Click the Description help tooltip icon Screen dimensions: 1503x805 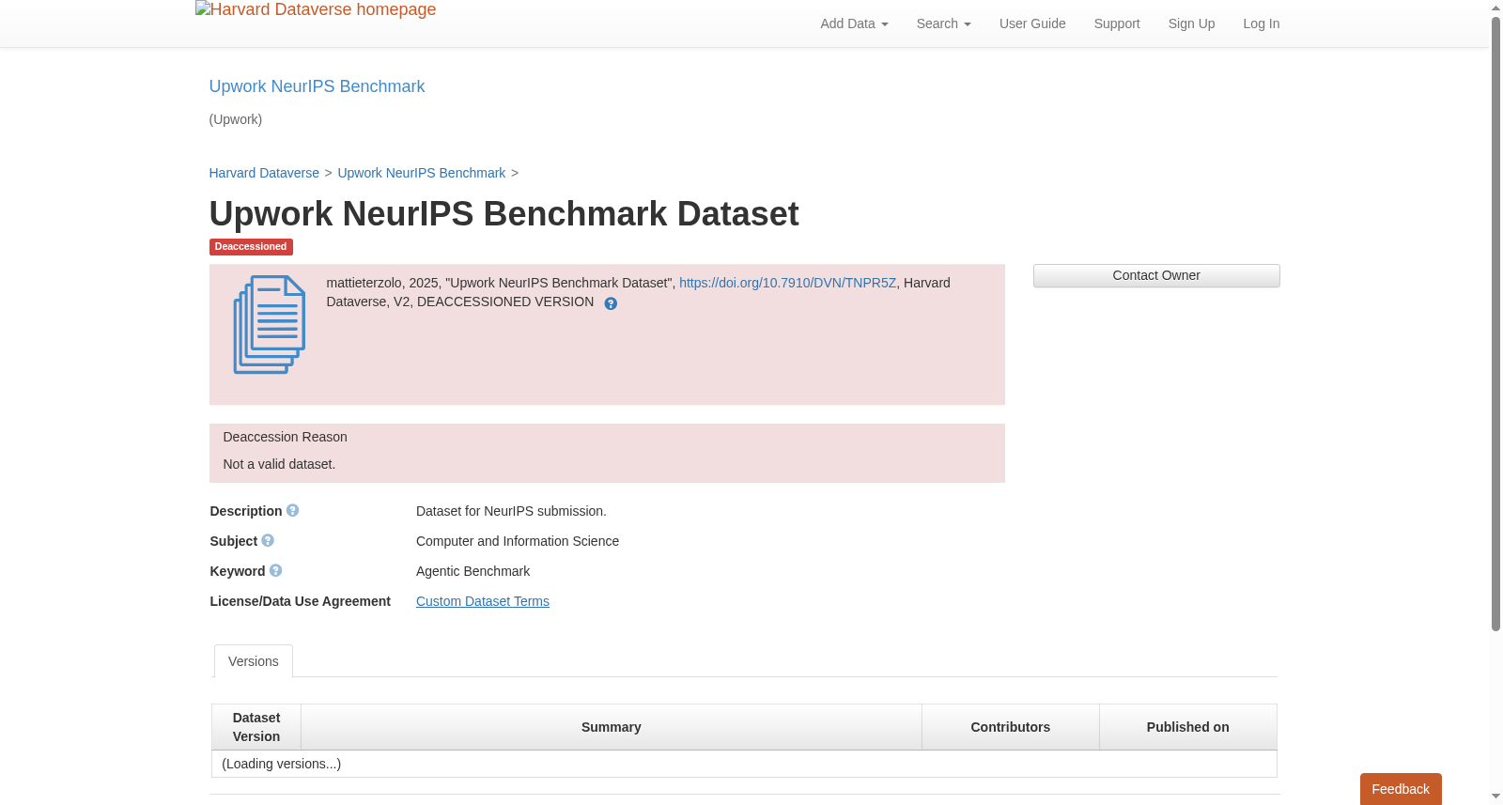(292, 510)
